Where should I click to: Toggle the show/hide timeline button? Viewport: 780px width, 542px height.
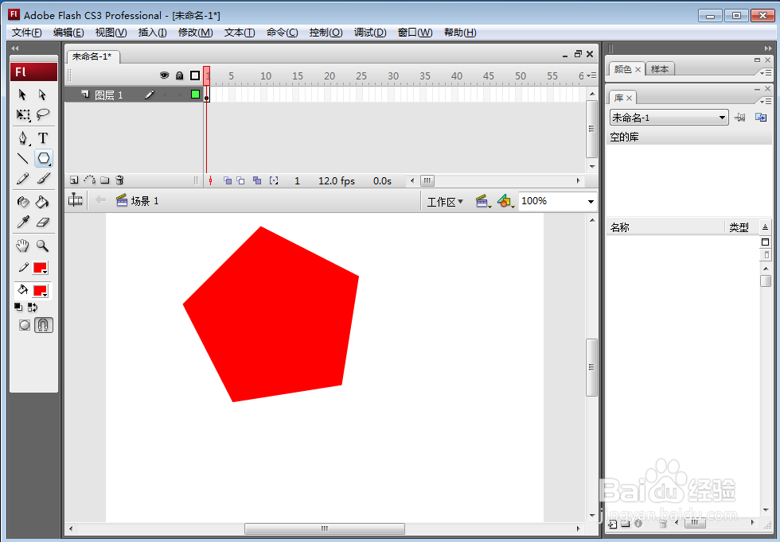pos(76,200)
